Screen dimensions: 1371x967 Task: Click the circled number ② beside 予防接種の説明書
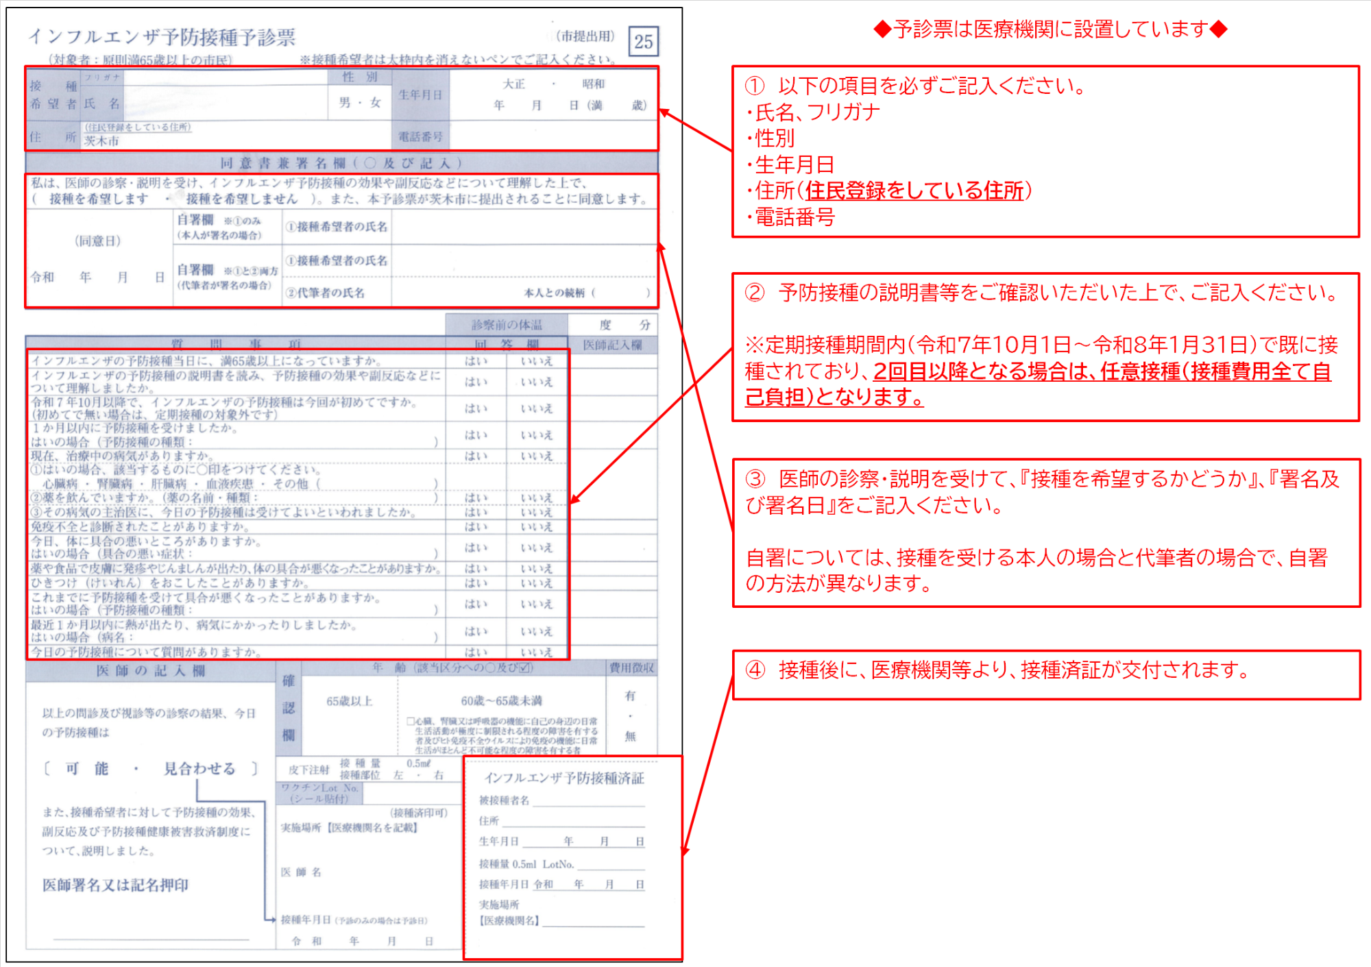[x=755, y=293]
